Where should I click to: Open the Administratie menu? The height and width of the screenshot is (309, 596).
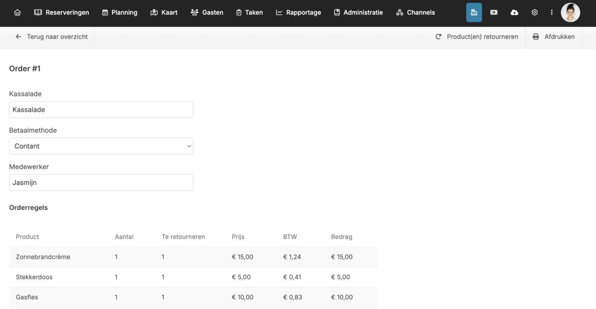(358, 12)
